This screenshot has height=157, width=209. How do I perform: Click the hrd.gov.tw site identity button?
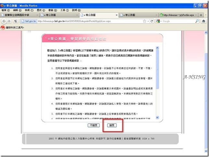(x=29, y=21)
